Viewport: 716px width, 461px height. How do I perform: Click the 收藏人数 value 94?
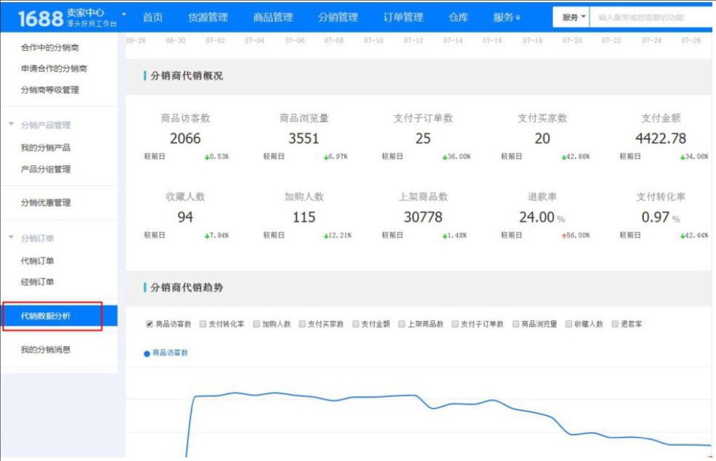[x=185, y=217]
